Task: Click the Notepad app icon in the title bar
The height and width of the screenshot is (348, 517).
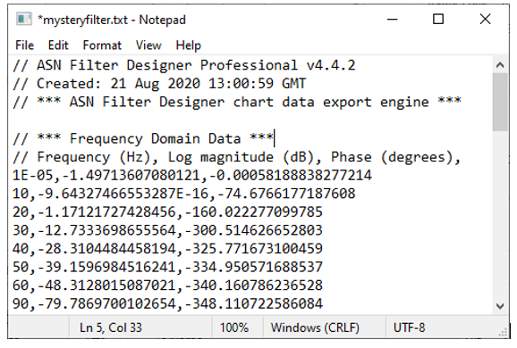Action: tap(24, 20)
